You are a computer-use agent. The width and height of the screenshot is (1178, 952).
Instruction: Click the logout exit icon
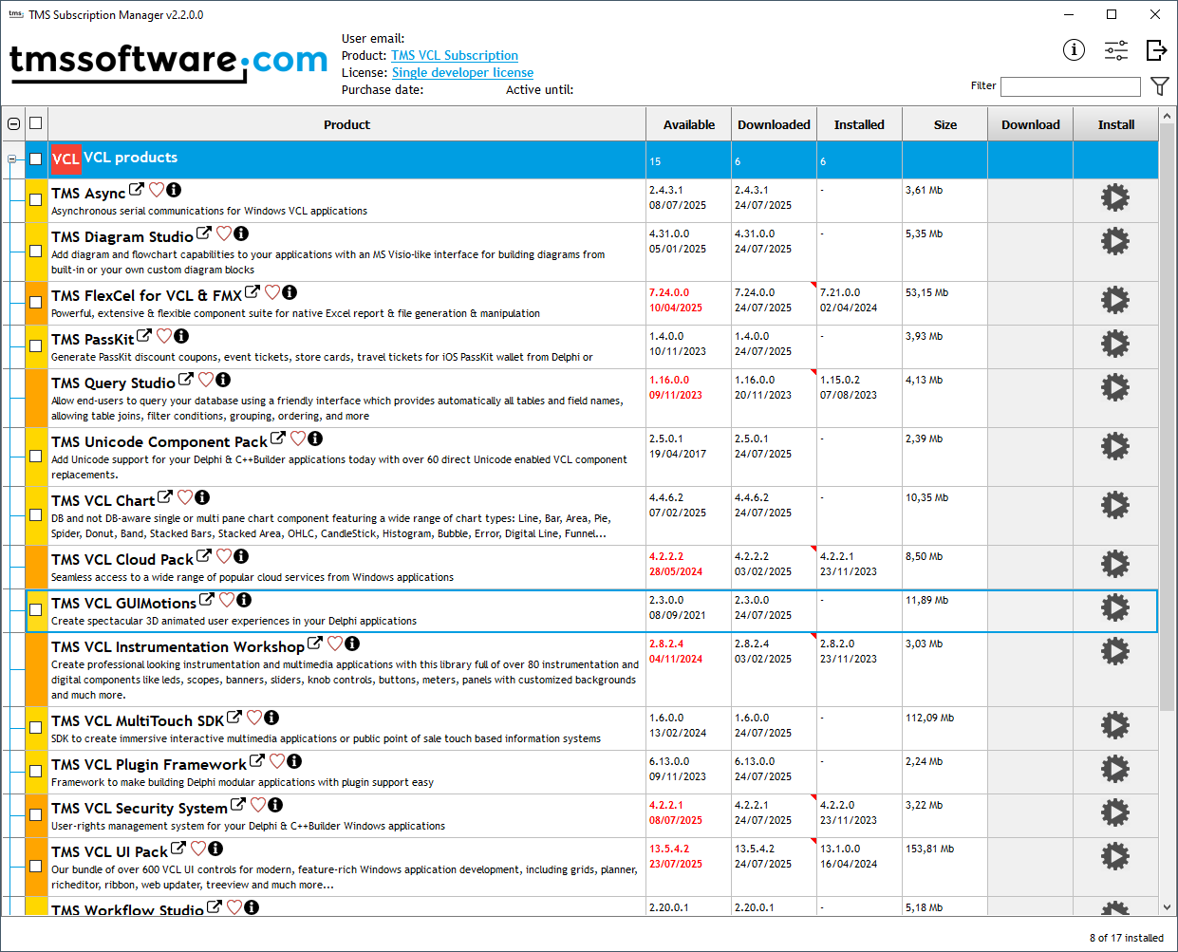tap(1156, 50)
